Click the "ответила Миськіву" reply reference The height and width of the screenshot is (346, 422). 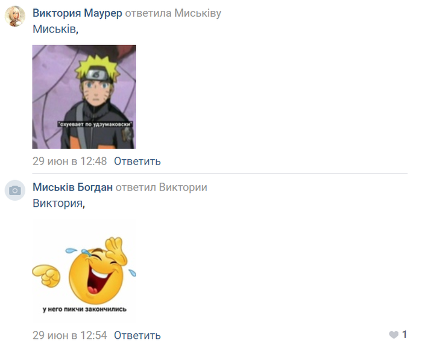173,13
